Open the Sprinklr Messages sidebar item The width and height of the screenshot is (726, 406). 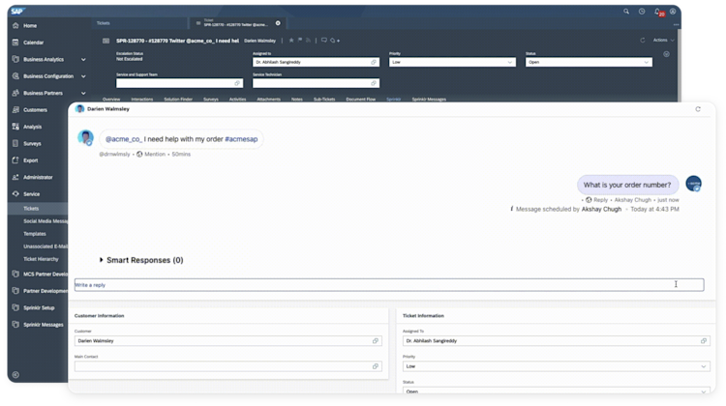click(x=43, y=325)
